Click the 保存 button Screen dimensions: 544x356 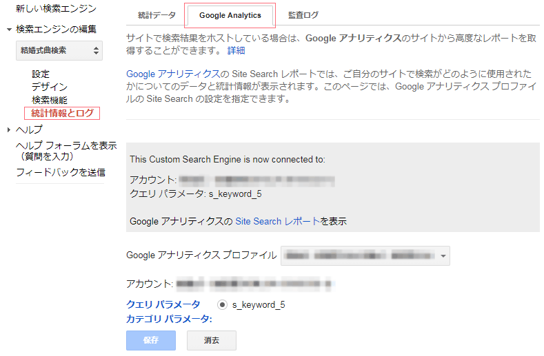[151, 340]
